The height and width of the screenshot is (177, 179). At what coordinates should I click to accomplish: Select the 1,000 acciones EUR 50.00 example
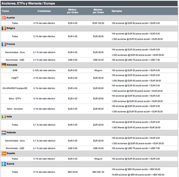137,111
